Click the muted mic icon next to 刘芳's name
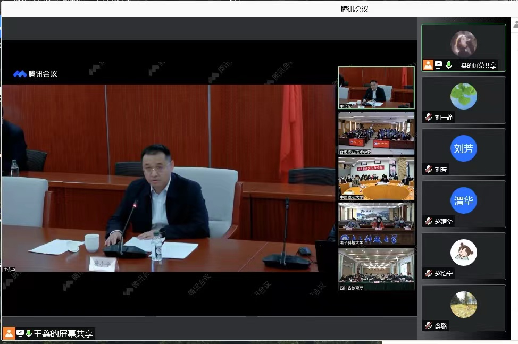This screenshot has height=344, width=518. [429, 170]
